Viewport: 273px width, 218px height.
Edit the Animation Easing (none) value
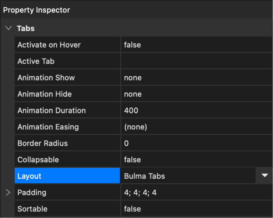(135, 127)
